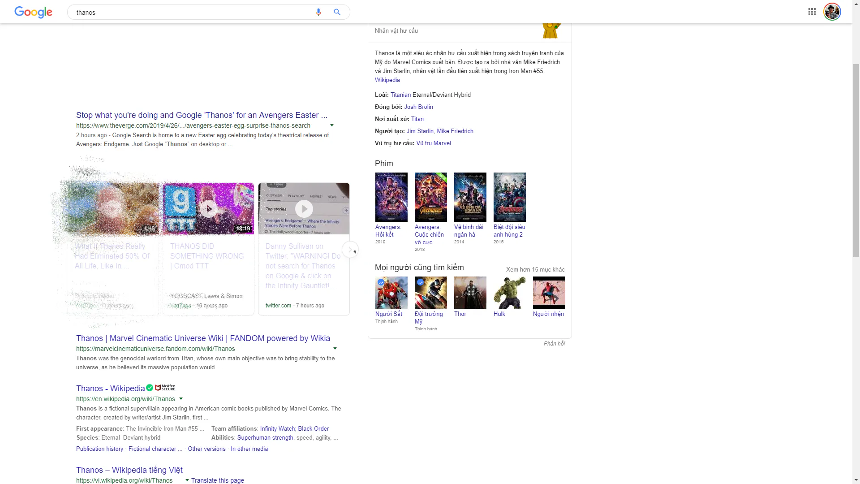Image resolution: width=860 pixels, height=484 pixels.
Task: Click the blue search magnifier icon
Action: tap(337, 12)
